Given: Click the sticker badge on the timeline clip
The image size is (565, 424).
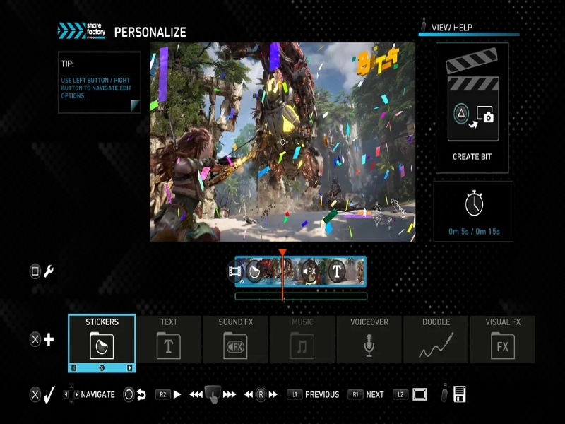Looking at the screenshot, I should pyautogui.click(x=254, y=271).
